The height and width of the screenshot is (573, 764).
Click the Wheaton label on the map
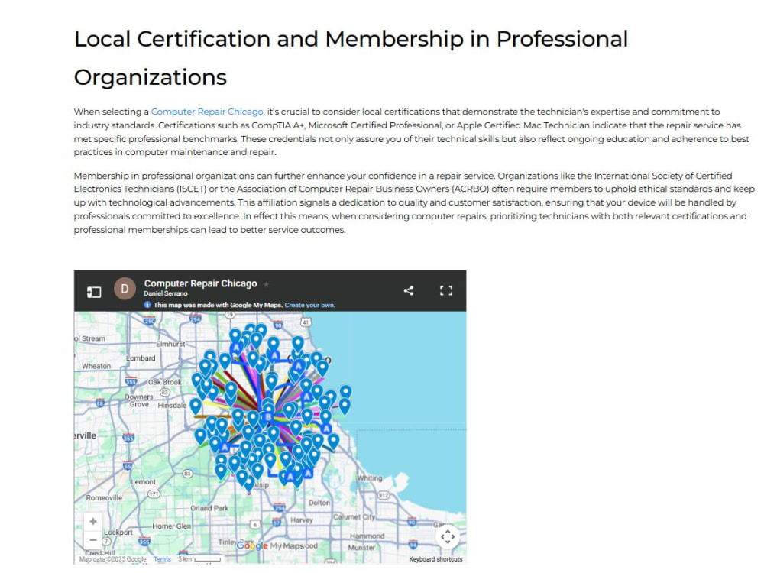[x=96, y=366]
